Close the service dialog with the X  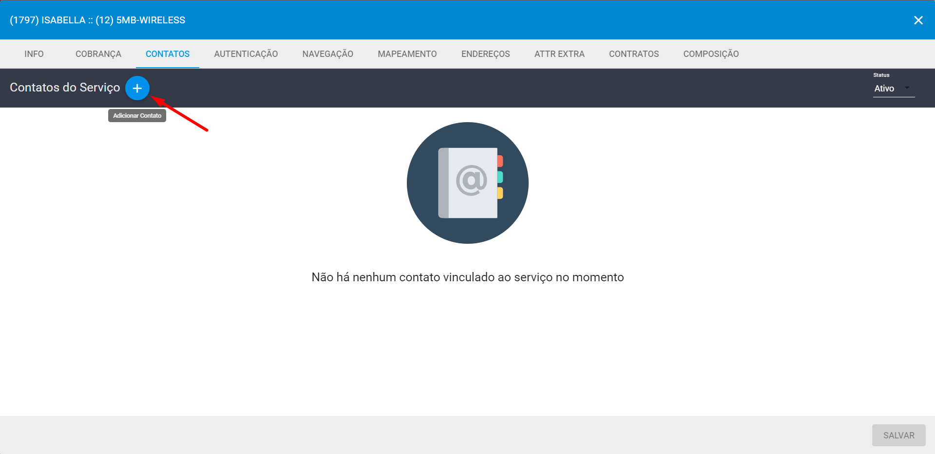(x=918, y=20)
